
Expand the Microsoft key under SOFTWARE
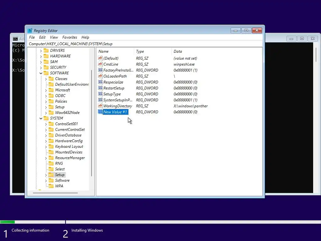tap(46, 90)
